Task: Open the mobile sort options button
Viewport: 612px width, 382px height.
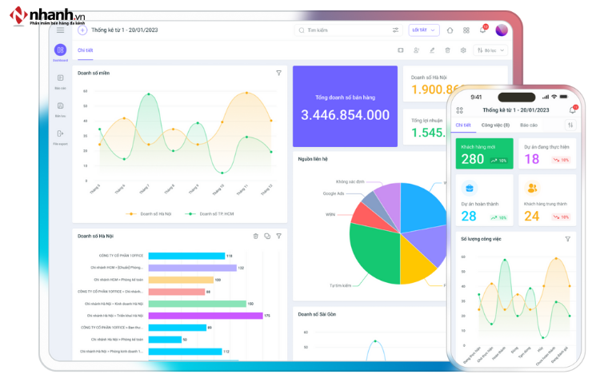Action: pyautogui.click(x=570, y=125)
